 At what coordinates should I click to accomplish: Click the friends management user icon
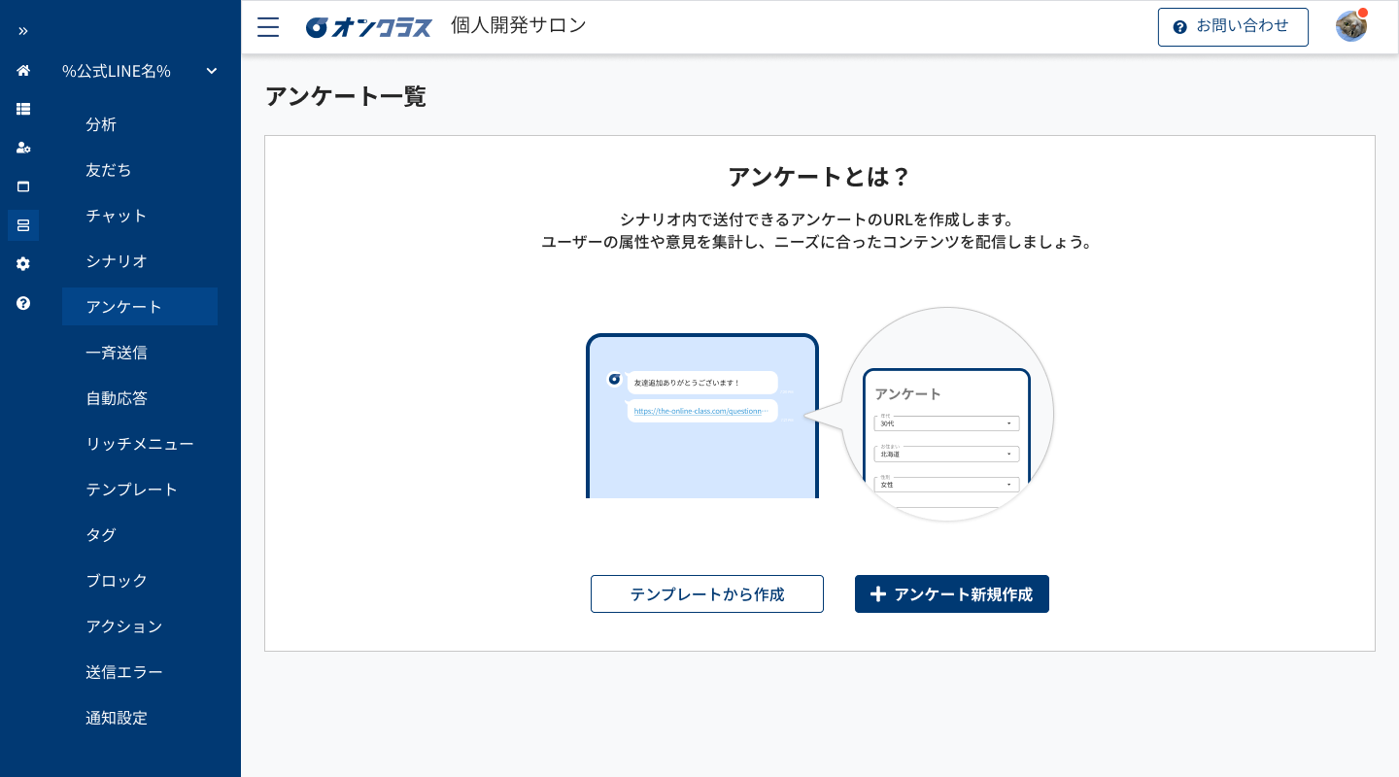(21, 148)
